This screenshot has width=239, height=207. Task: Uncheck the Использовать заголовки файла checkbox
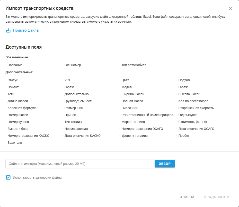[8, 177]
